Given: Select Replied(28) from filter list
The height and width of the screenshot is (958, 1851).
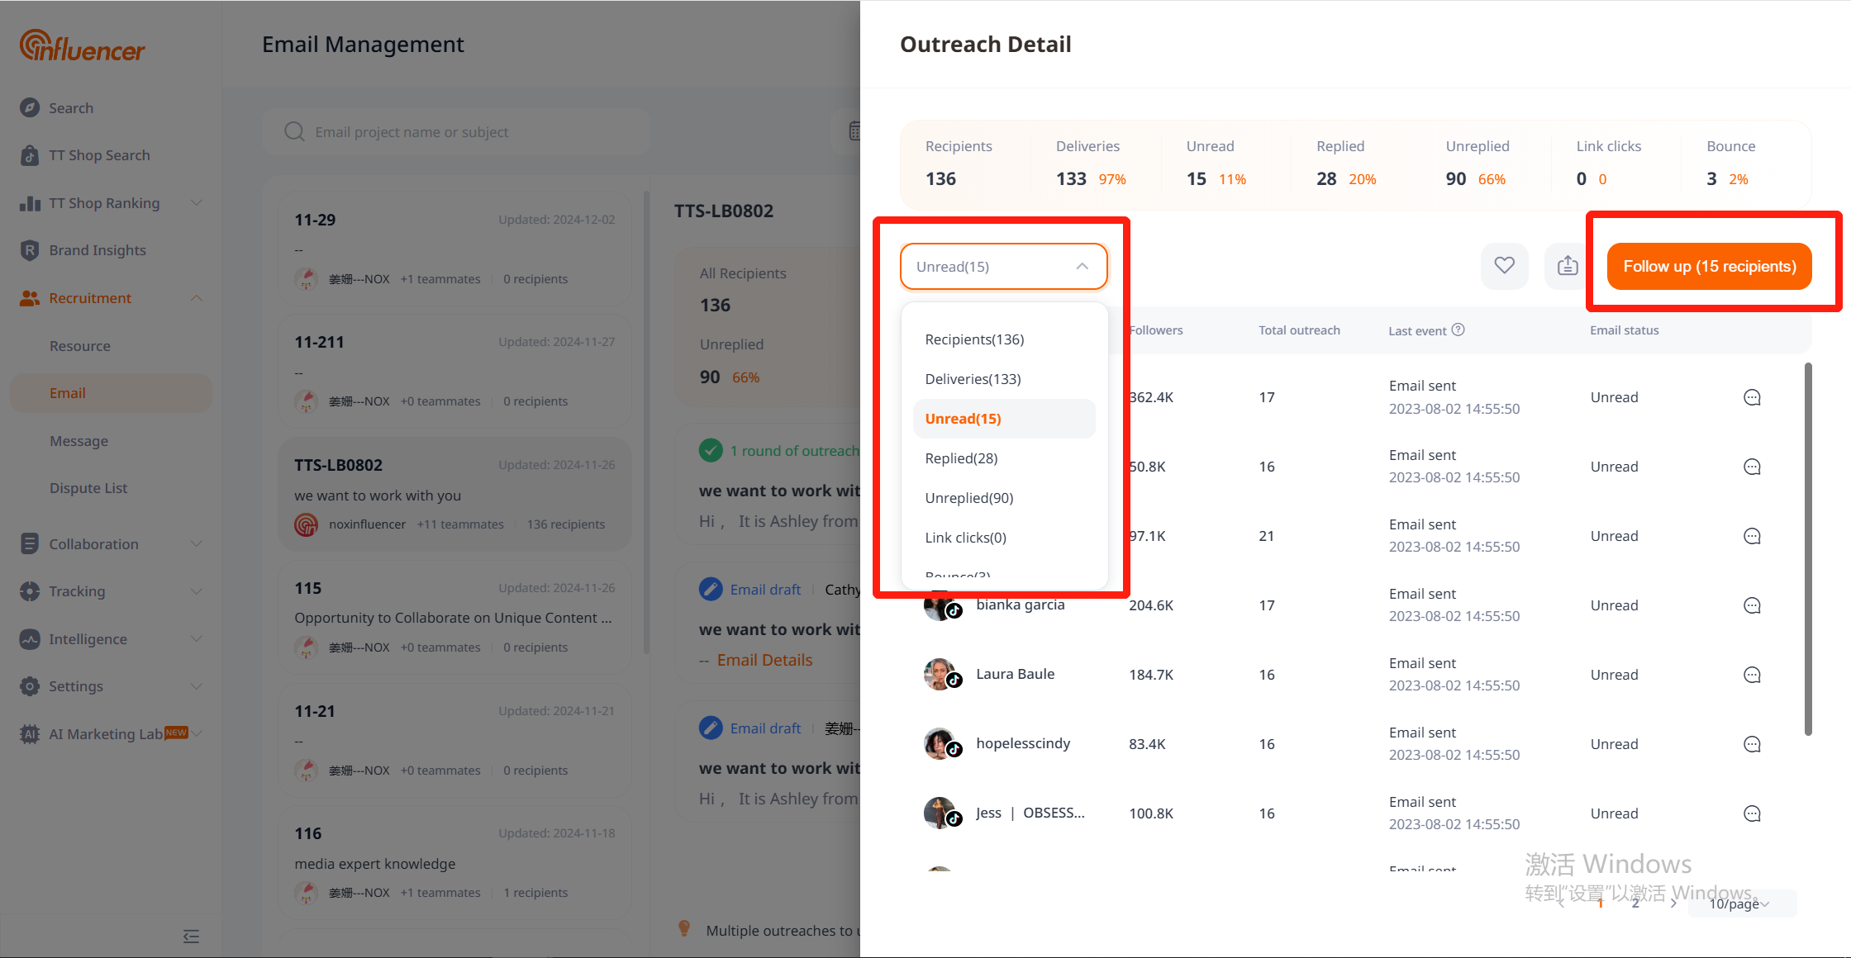Looking at the screenshot, I should [961, 458].
